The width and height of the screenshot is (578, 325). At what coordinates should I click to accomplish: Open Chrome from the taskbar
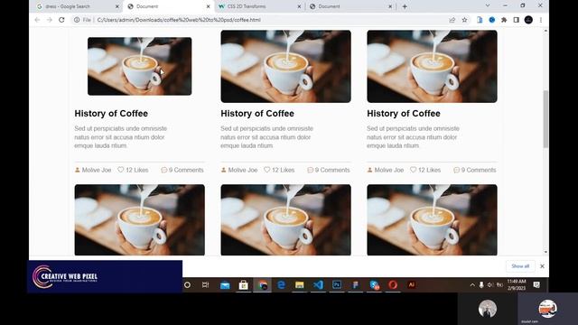(x=263, y=285)
